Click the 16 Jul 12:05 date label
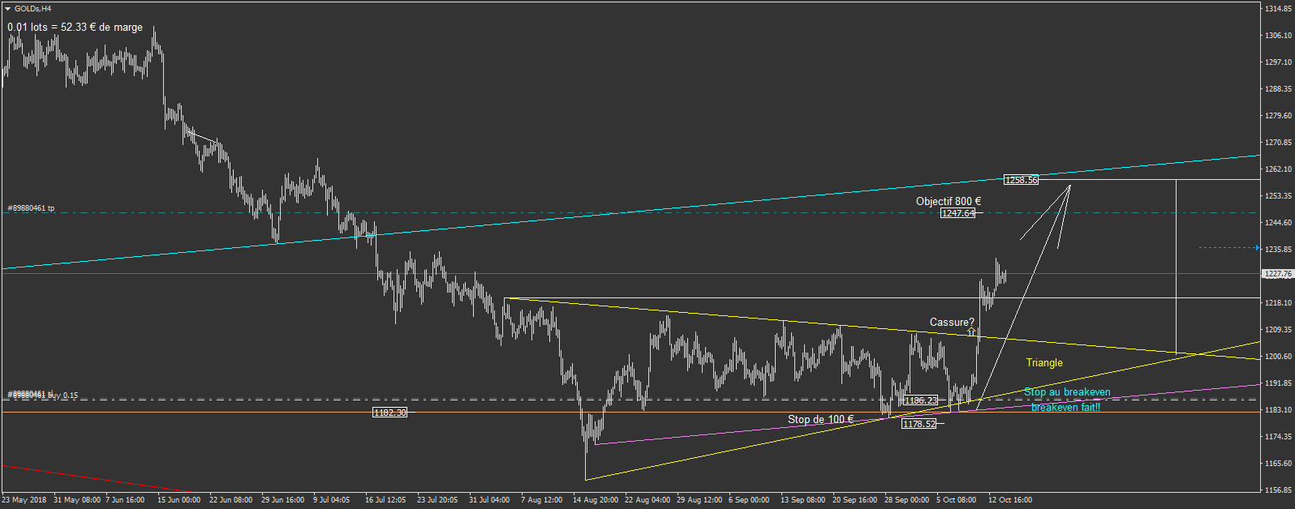 (x=385, y=500)
